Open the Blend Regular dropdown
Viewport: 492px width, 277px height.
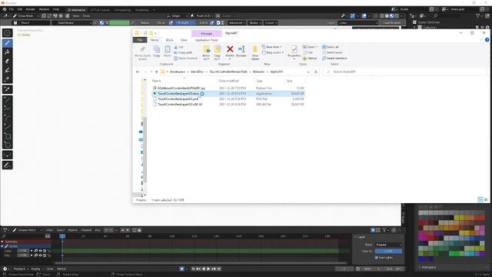click(x=388, y=245)
